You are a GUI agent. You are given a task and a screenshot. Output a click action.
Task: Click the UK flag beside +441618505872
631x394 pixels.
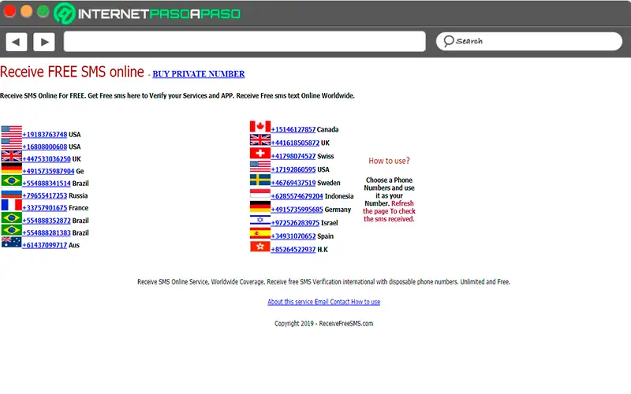(x=260, y=140)
